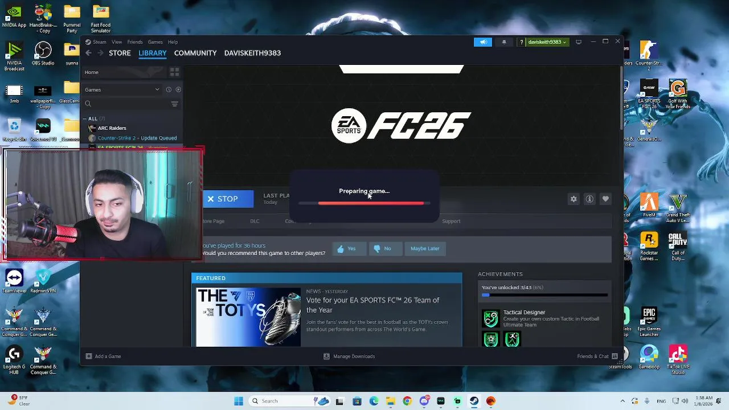The height and width of the screenshot is (410, 729).
Task: Open Epic Games Launcher desktop shortcut
Action: [649, 321]
